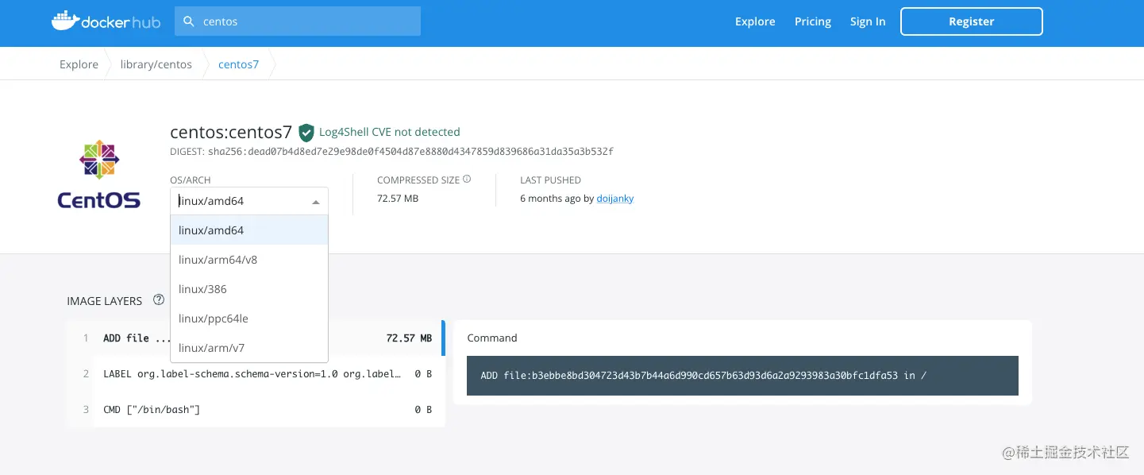Focus the centos search field
The height and width of the screenshot is (475, 1144).
pyautogui.click(x=306, y=21)
